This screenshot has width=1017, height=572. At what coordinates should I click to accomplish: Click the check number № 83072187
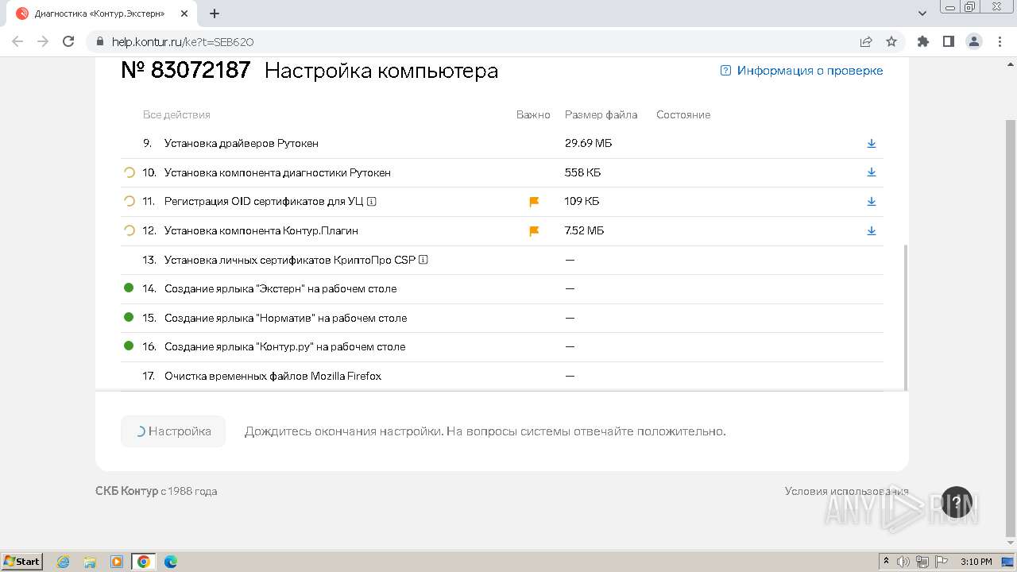[186, 71]
